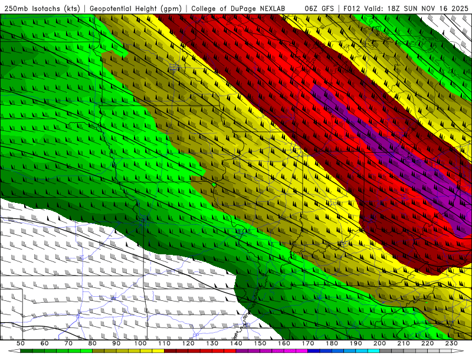Click the 100 value on the color scale
Viewport: 472px width, 354px height.
140,343
